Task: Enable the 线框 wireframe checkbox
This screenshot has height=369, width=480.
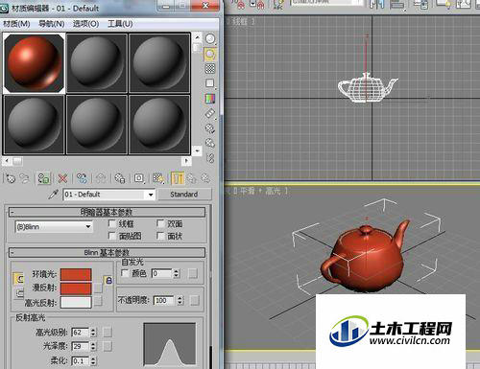Action: [x=112, y=223]
